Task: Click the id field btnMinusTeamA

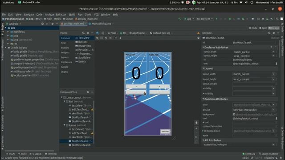Action: (254, 43)
